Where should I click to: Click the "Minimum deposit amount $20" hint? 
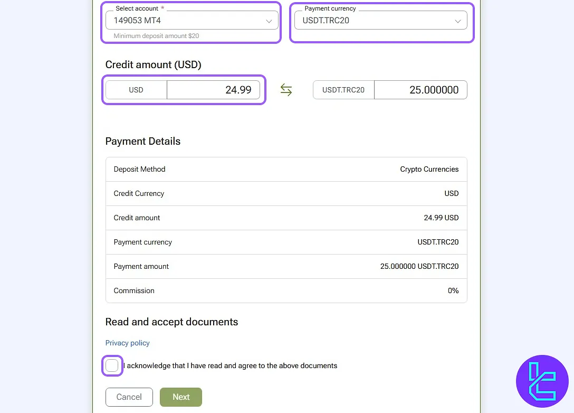156,36
